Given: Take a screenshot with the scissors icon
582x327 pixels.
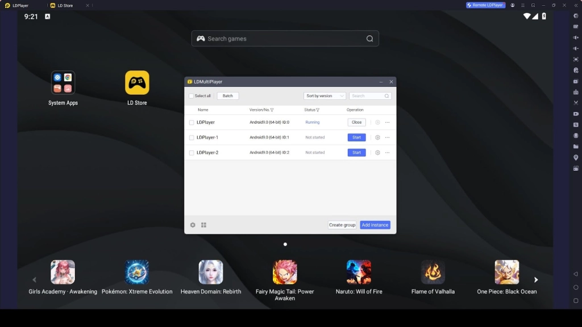Looking at the screenshot, I should click(x=576, y=103).
